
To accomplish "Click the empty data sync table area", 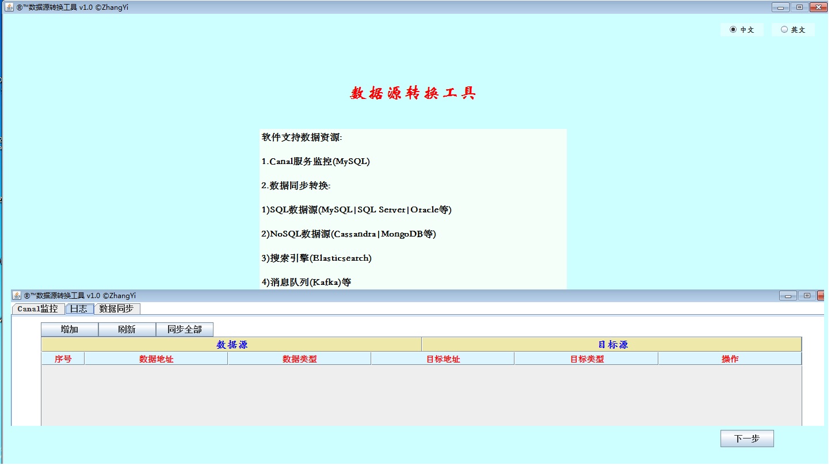I will coord(421,396).
